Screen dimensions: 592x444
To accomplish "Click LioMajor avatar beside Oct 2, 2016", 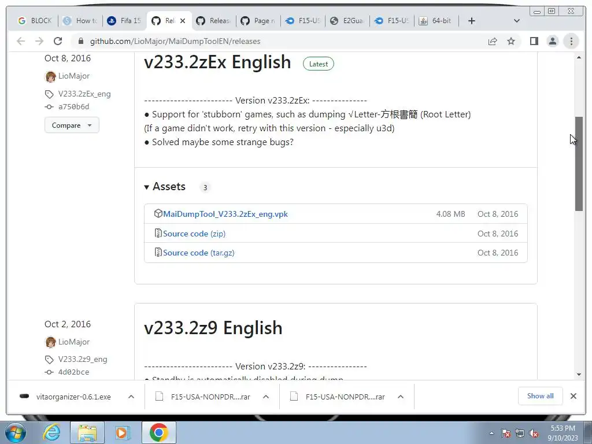I will [x=50, y=342].
